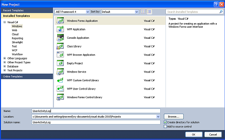Select the WPF Browser Application row label
This screenshot has width=225, height=140.
81,55
